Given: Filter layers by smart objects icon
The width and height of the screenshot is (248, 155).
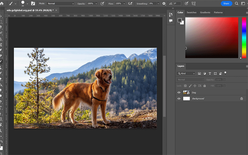Looking at the screenshot, I should click(220, 73).
